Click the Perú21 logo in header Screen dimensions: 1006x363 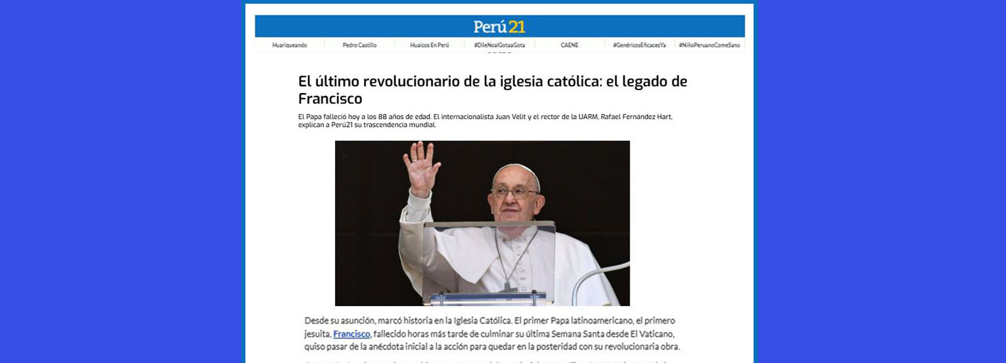tap(499, 27)
